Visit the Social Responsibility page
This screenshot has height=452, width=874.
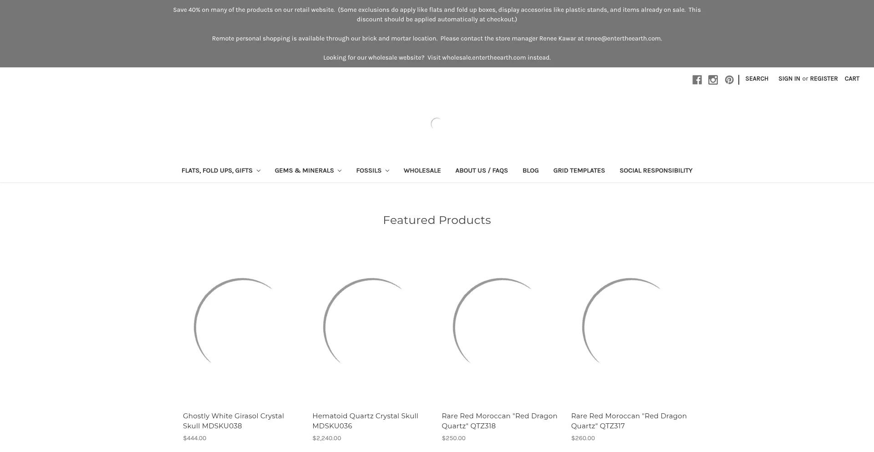(655, 171)
